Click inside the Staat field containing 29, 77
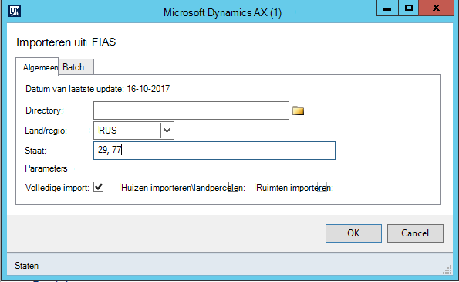 pos(214,151)
